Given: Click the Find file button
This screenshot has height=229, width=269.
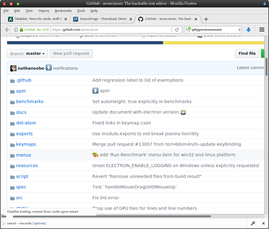Looking at the screenshot, I should pos(247,54).
